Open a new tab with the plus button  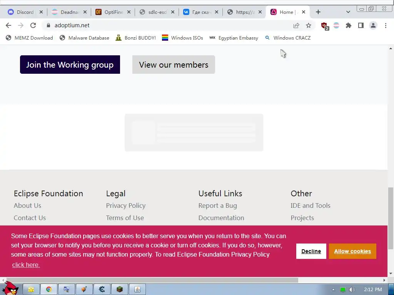tap(318, 12)
